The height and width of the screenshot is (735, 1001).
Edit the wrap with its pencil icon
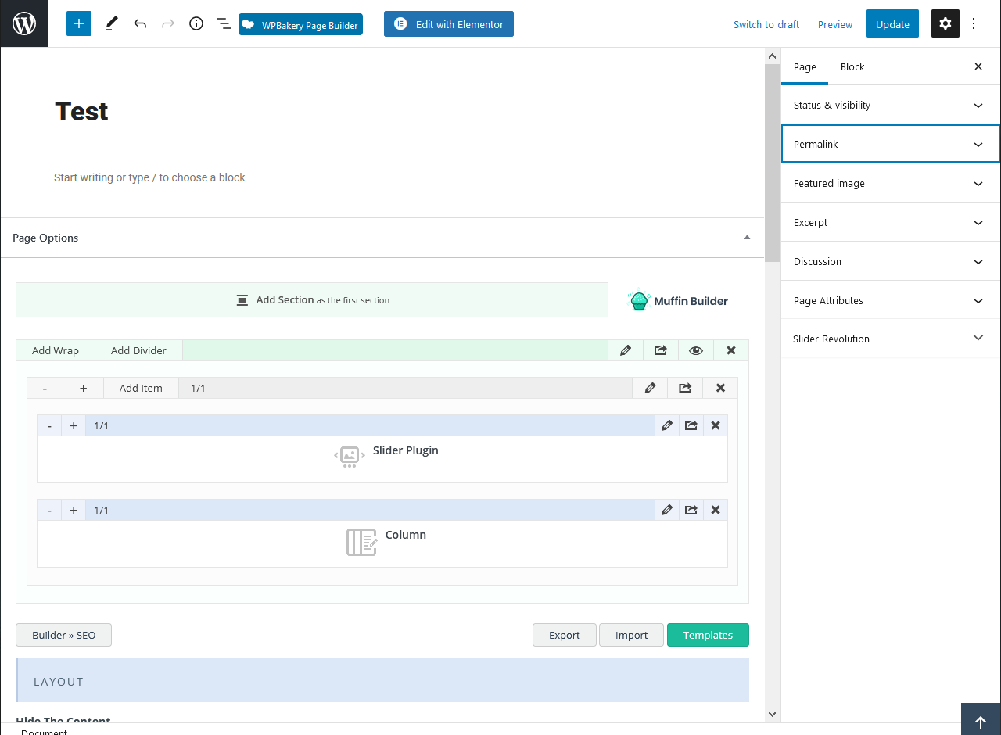[x=651, y=388]
